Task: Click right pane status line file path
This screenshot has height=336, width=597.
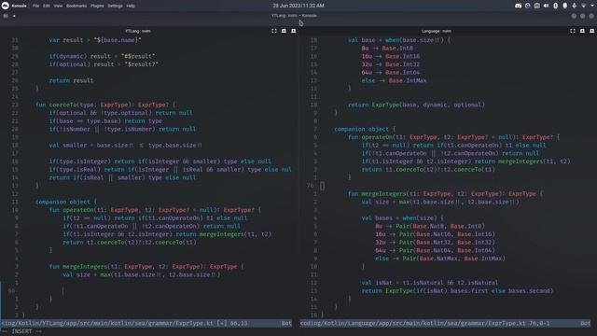Action: 412,323
